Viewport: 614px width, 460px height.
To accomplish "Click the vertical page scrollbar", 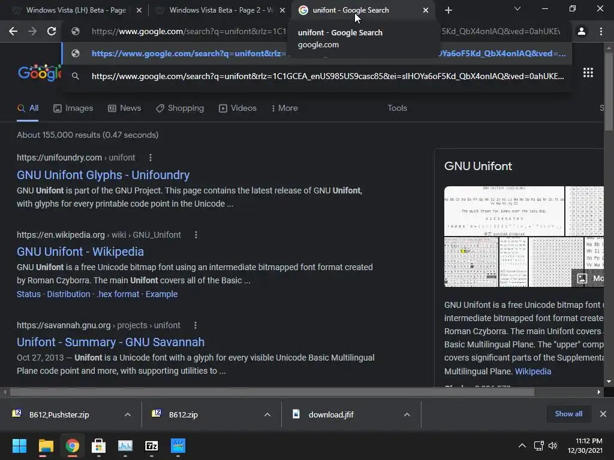I will tap(609, 93).
